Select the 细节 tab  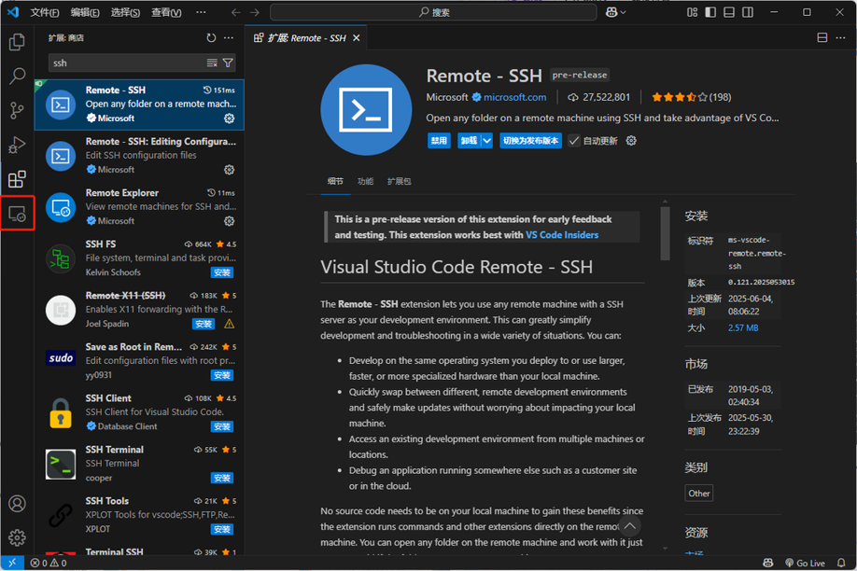coord(335,181)
